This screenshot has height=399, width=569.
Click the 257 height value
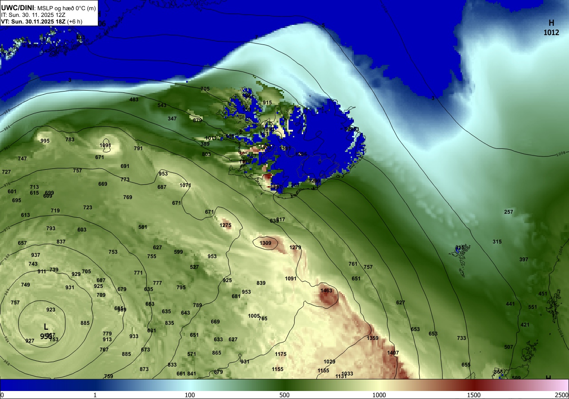point(509,212)
